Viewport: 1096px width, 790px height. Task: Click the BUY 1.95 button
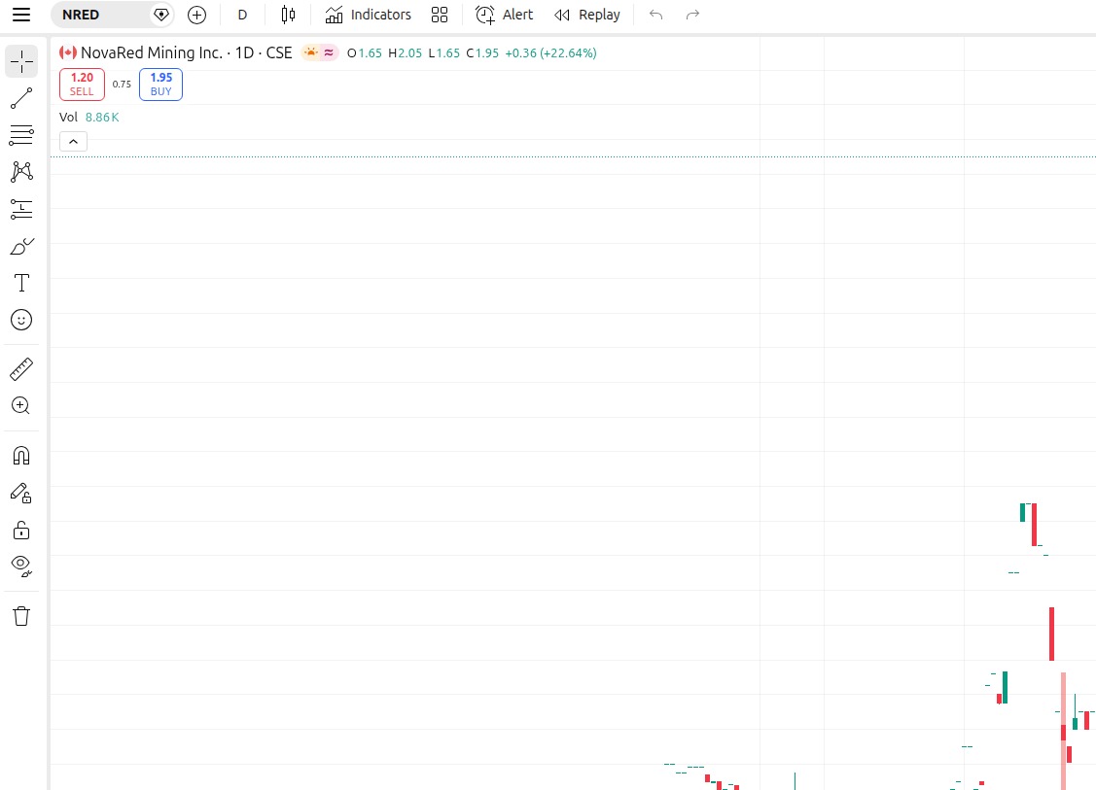tap(159, 85)
